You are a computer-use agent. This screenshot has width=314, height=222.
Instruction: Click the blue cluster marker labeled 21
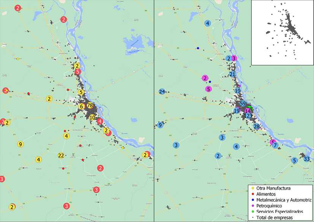point(232,74)
